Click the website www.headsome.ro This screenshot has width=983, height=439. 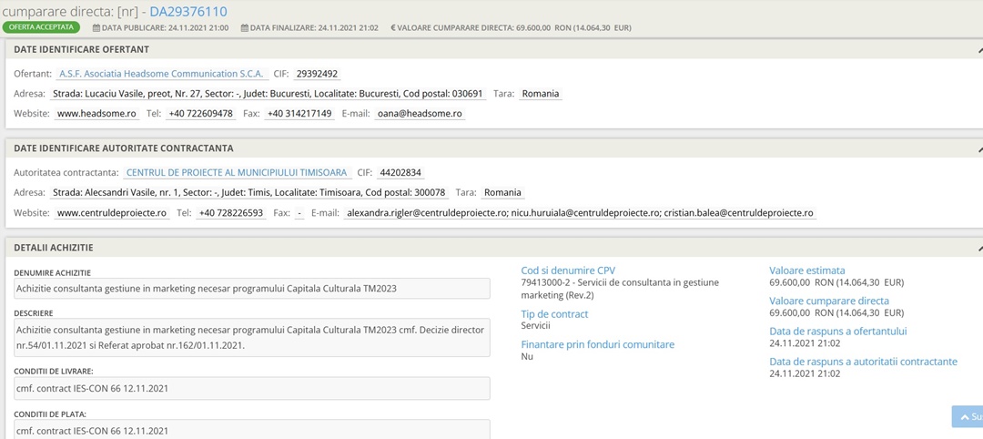pos(96,114)
